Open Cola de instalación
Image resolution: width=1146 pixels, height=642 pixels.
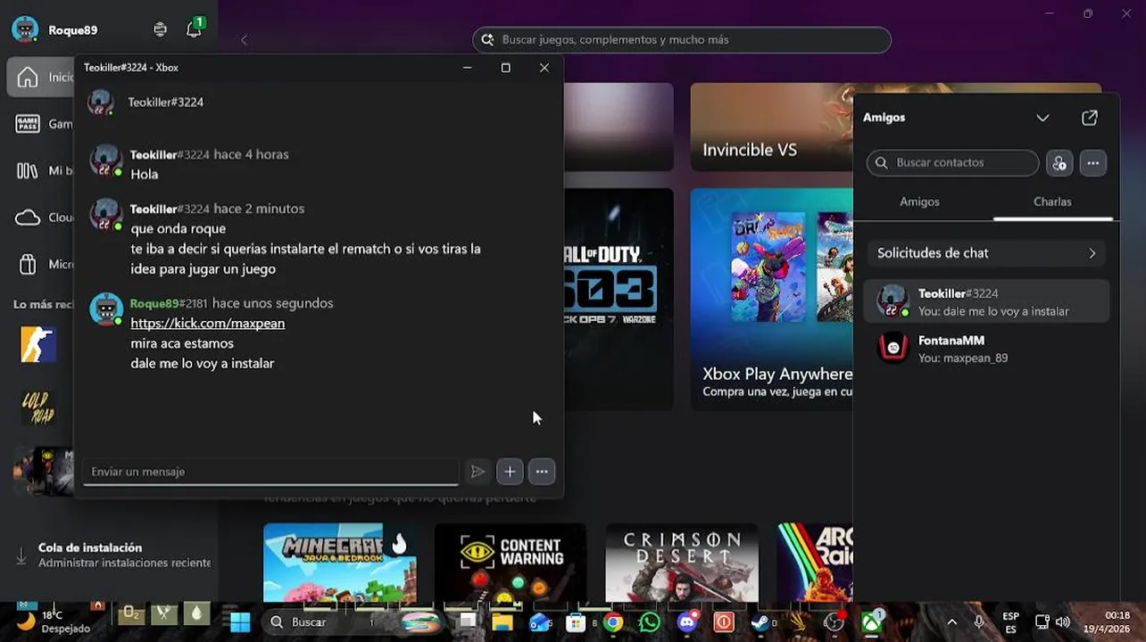[112, 555]
